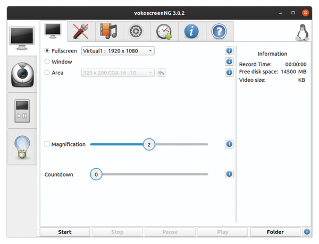Start the recording
This screenshot has width=319, height=244.
[x=65, y=232]
